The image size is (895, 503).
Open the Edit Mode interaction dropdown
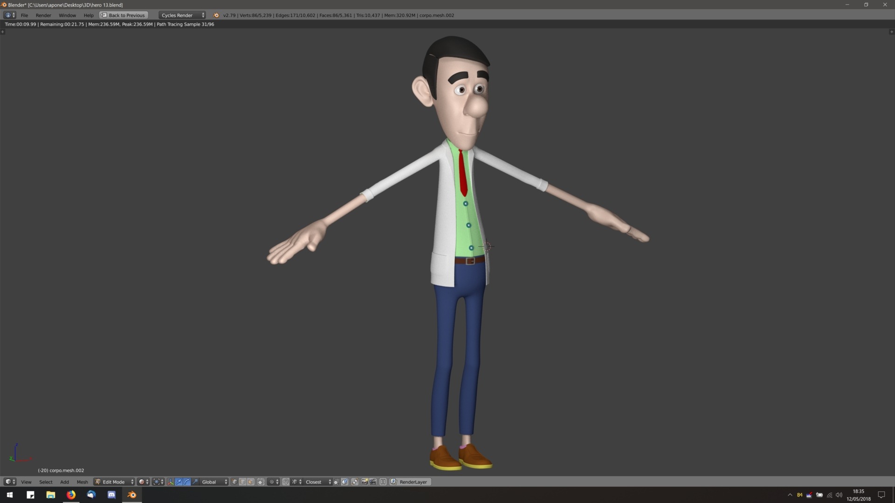coord(114,482)
